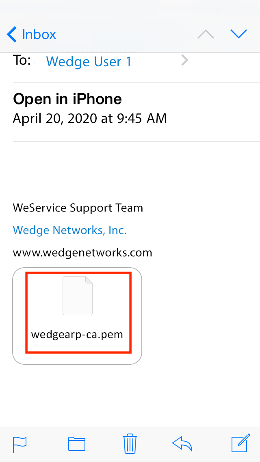Tap the back chevron beside Inbox
This screenshot has height=462, width=260.
tap(12, 35)
